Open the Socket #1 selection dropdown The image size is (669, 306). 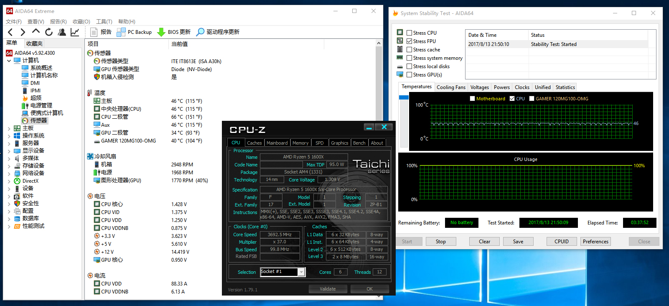coord(301,272)
